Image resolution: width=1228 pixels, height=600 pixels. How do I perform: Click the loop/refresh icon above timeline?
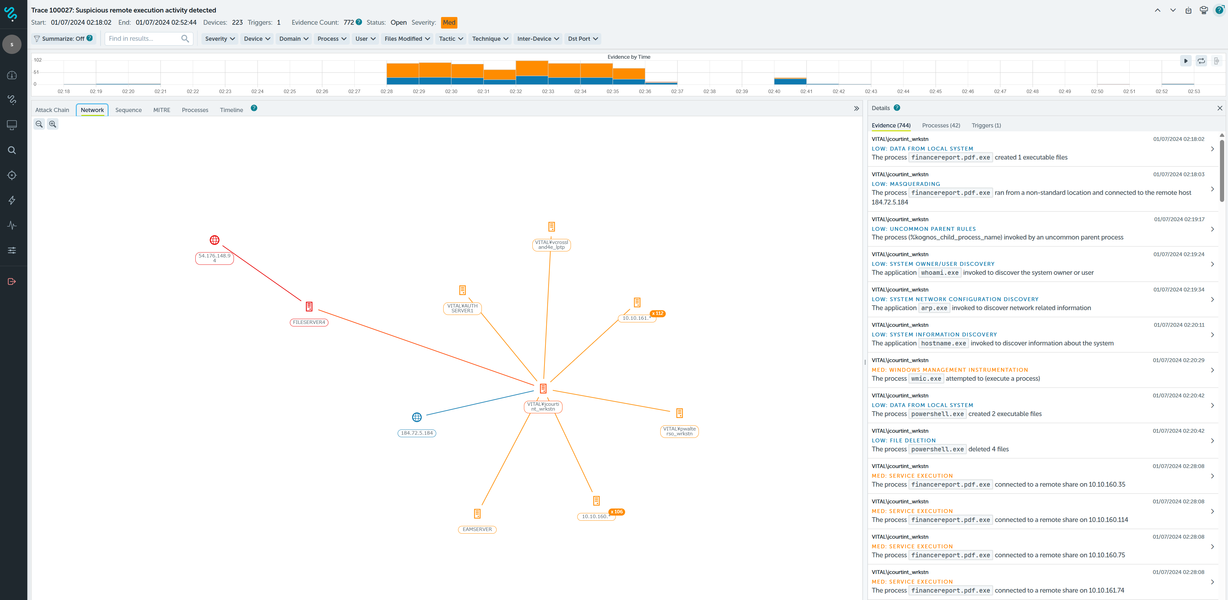1201,61
